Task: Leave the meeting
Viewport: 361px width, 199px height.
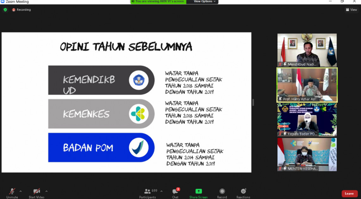Action: point(349,194)
